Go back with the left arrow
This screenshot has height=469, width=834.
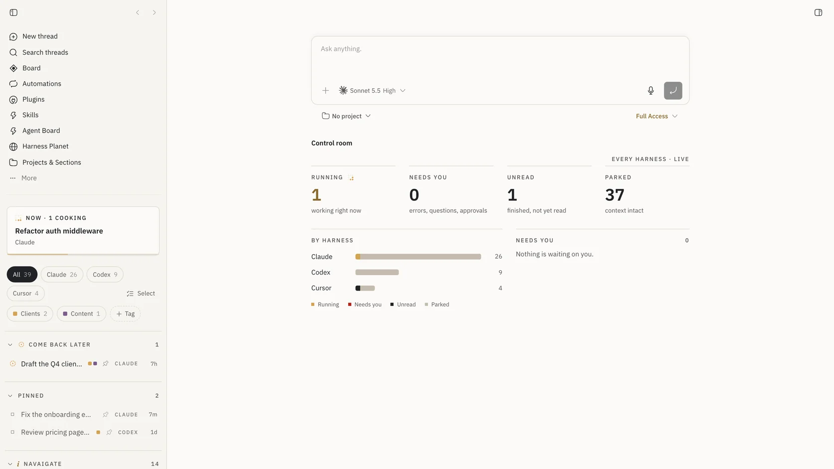click(138, 12)
